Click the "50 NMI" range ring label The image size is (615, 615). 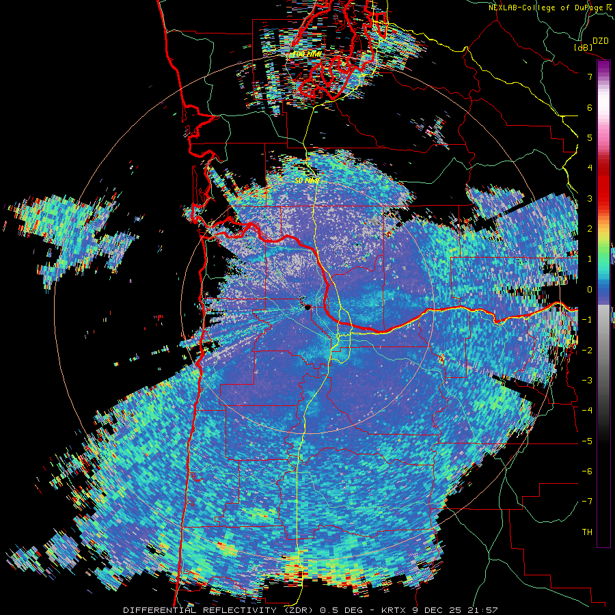[x=307, y=181]
